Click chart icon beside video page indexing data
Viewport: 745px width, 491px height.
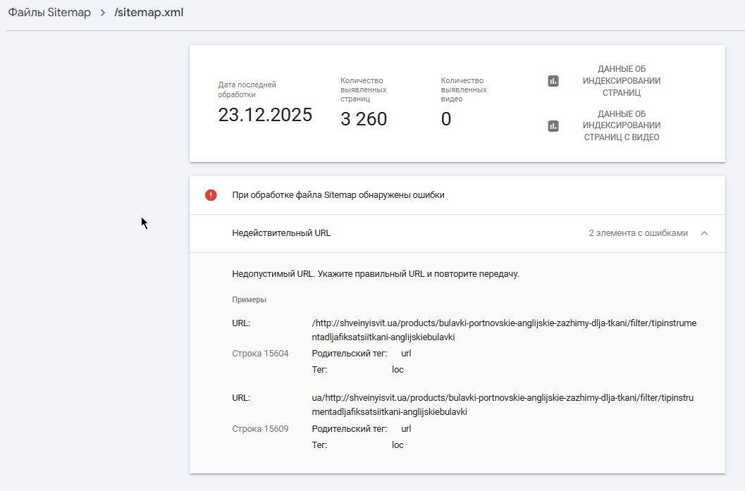pyautogui.click(x=553, y=126)
